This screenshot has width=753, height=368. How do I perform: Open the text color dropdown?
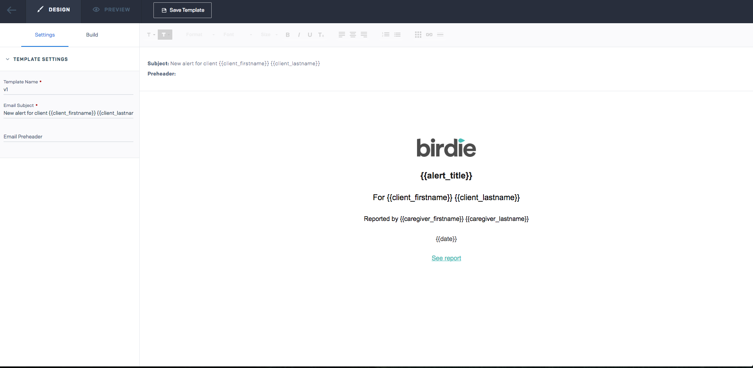click(151, 35)
